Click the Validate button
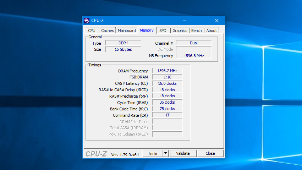302x170 pixels. pyautogui.click(x=183, y=153)
